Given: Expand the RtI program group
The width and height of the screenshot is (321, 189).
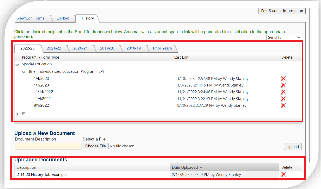Looking at the screenshot, I should (17, 114).
